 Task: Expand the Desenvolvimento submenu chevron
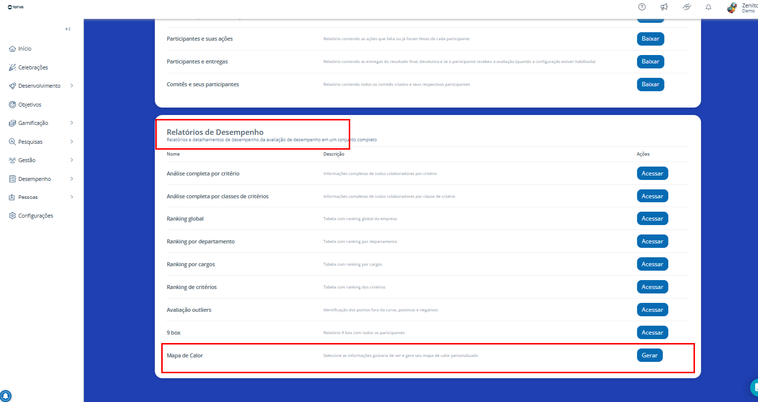point(72,86)
